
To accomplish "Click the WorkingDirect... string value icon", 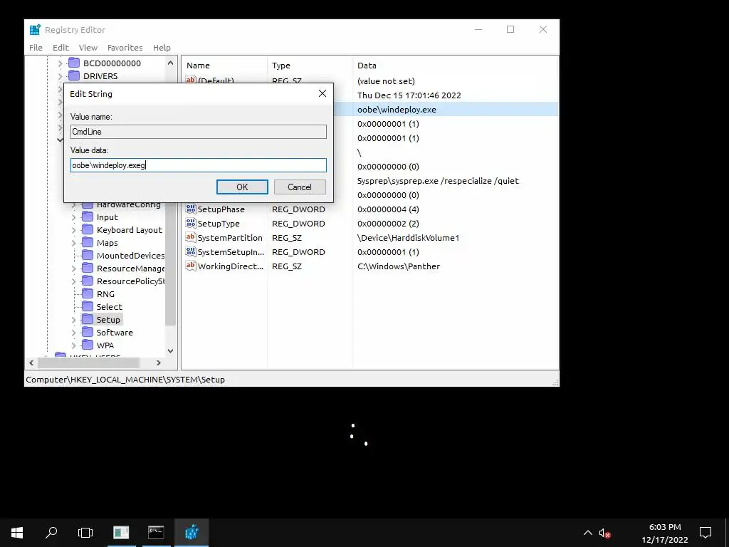I will [191, 266].
